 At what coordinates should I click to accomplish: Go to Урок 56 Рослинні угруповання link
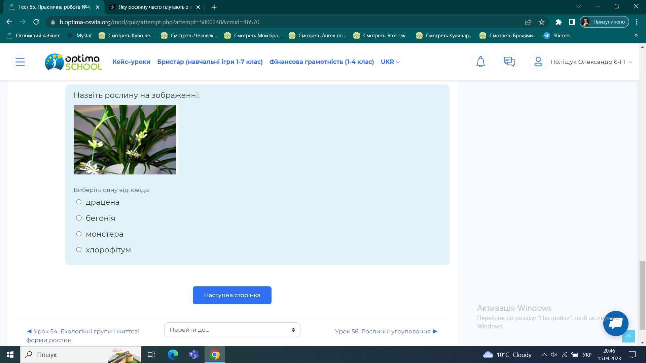(x=386, y=331)
